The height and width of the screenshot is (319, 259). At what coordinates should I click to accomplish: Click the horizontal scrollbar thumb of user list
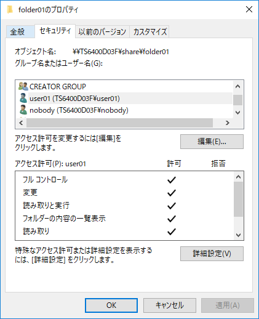click(119, 123)
